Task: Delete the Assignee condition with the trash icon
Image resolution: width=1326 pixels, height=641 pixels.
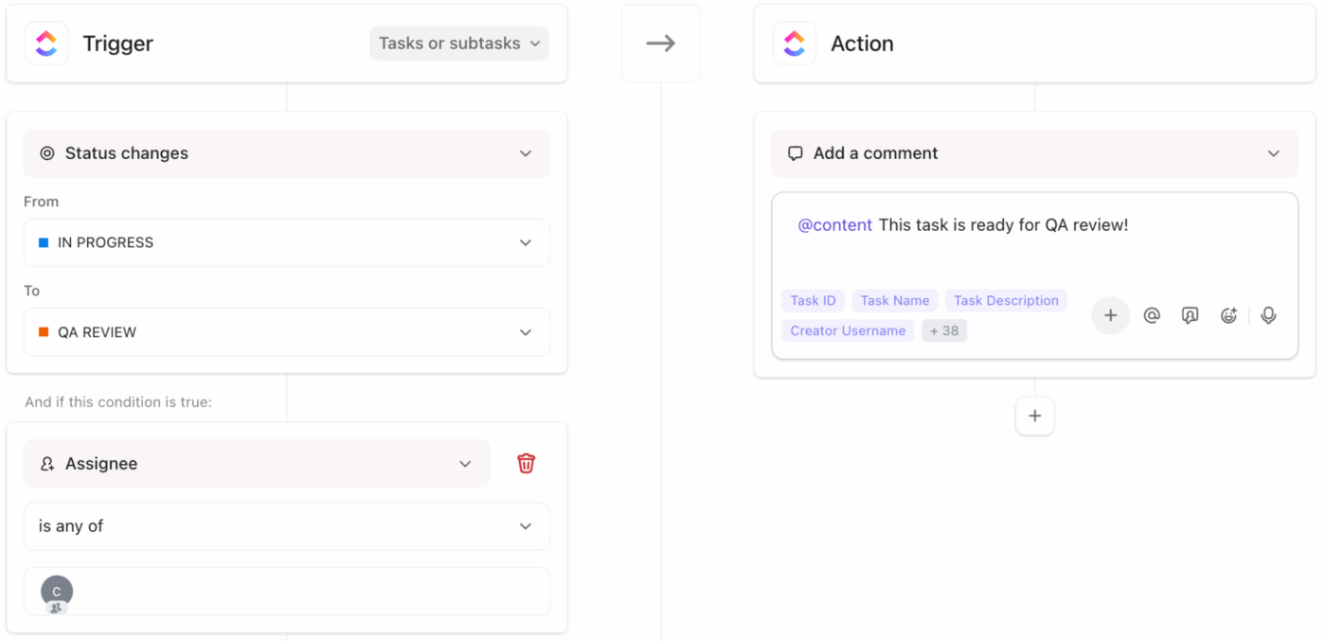Action: click(527, 464)
